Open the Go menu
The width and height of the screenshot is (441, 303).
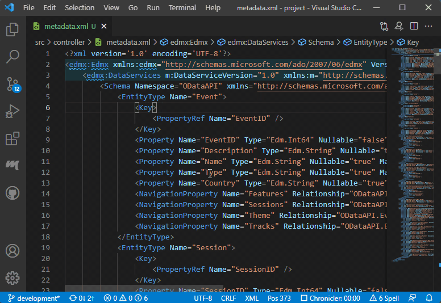coord(133,7)
